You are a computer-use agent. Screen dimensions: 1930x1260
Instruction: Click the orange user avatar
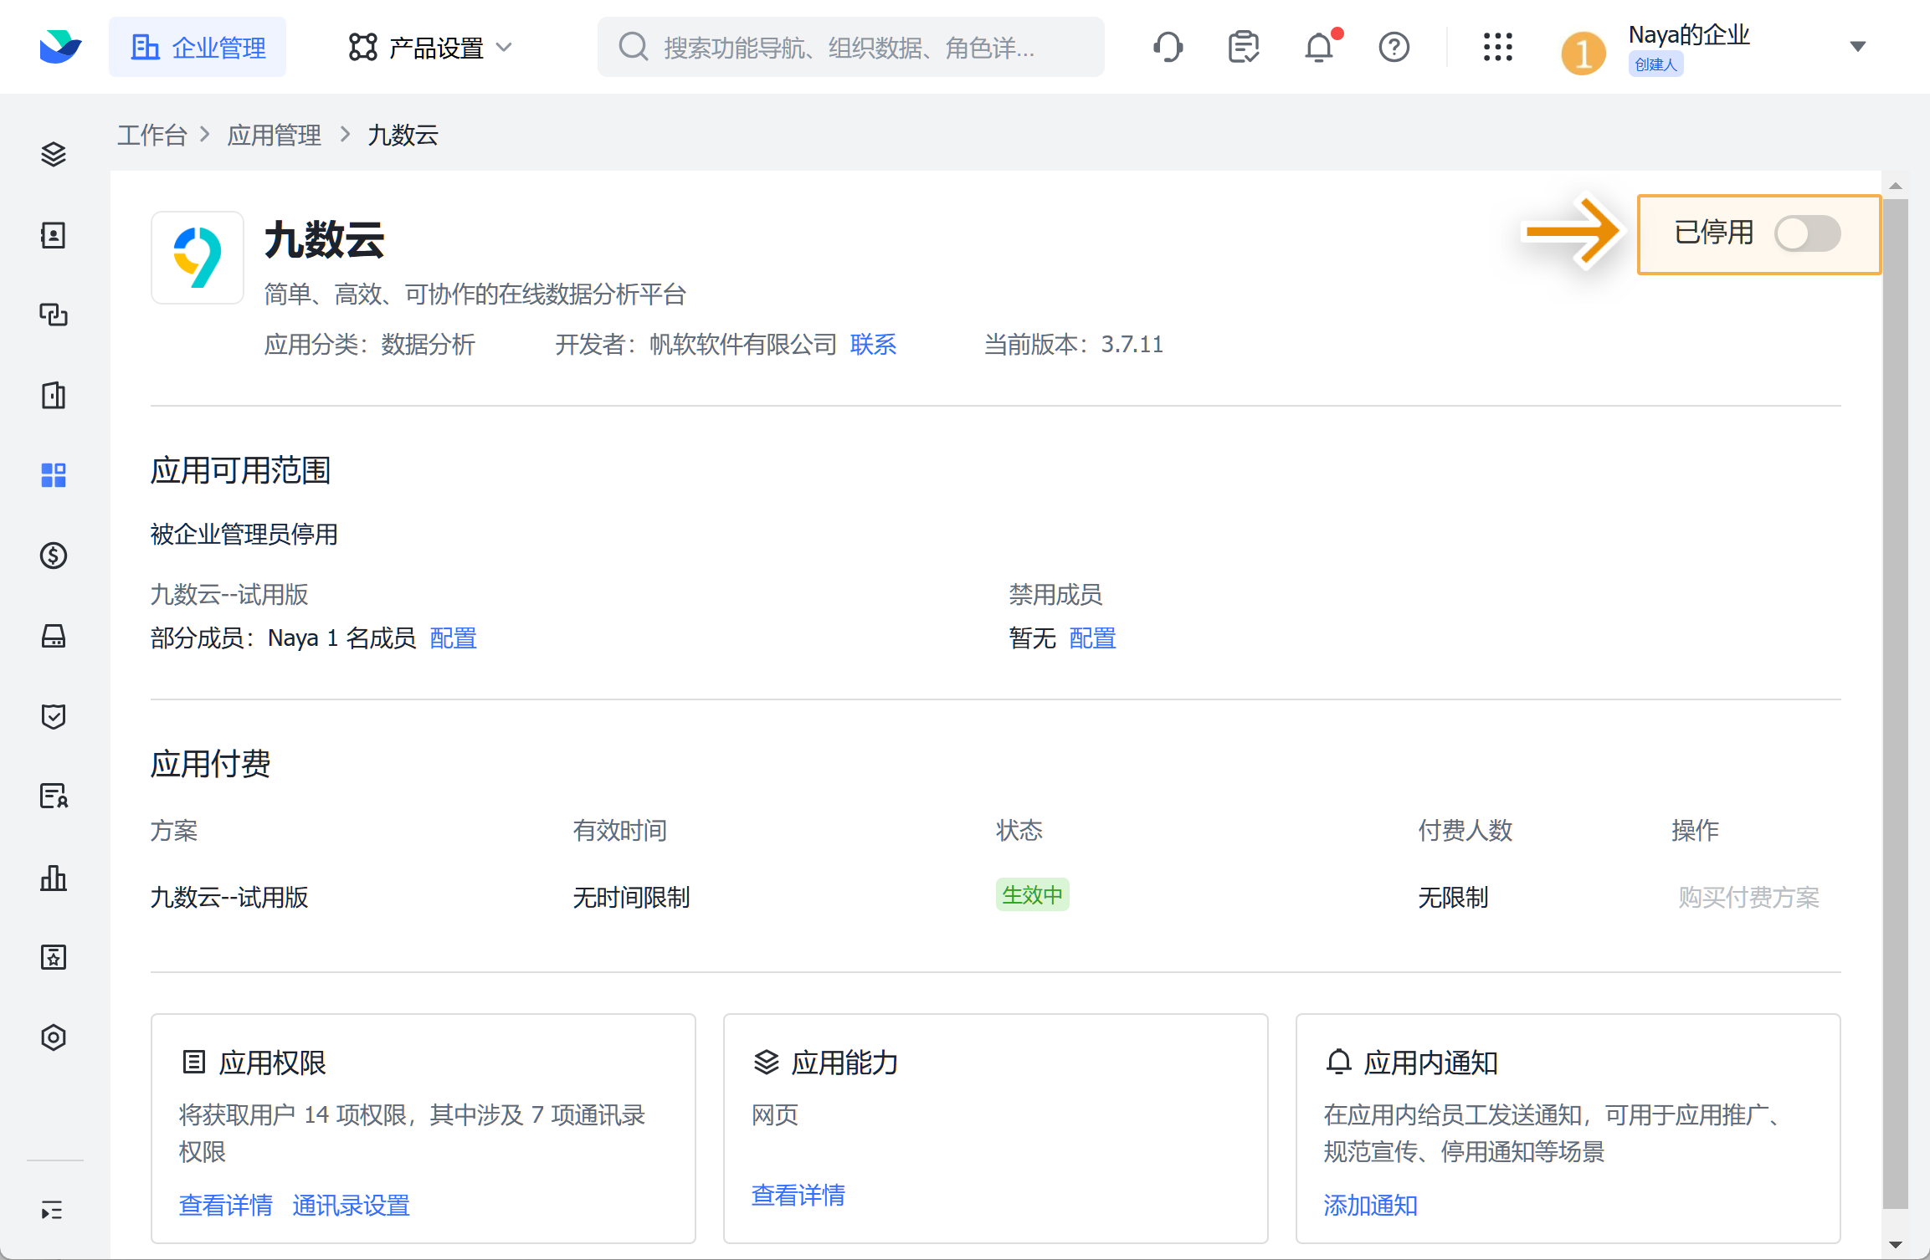pyautogui.click(x=1583, y=54)
